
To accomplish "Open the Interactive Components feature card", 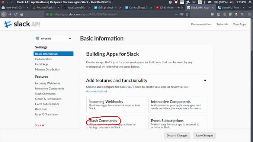I will coord(177,104).
